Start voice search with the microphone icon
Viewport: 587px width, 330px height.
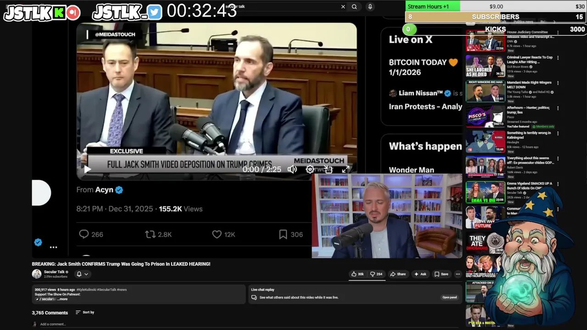pos(370,7)
